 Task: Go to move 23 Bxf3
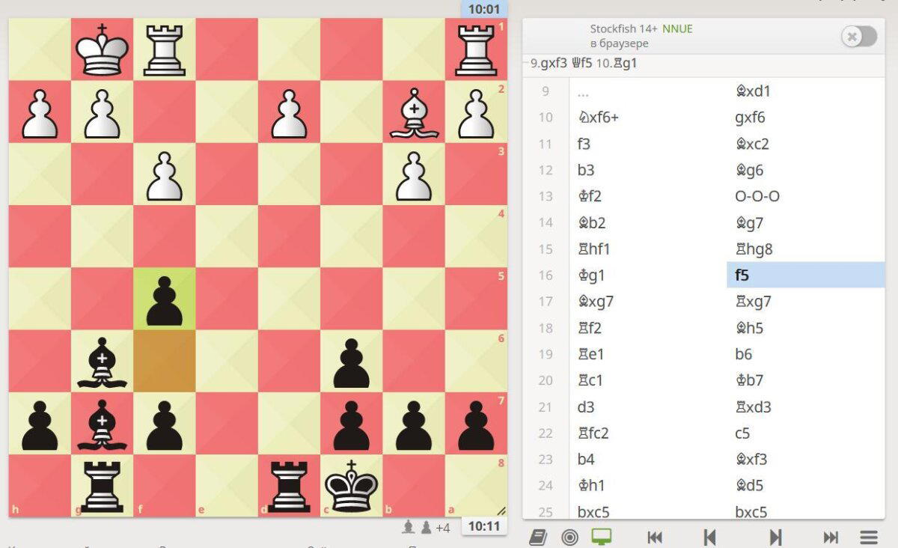(805, 459)
